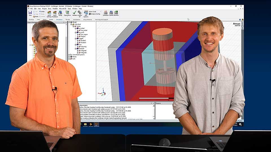Switch to the Ansys Minerva tab
This screenshot has width=271, height=152.
(x=88, y=20)
